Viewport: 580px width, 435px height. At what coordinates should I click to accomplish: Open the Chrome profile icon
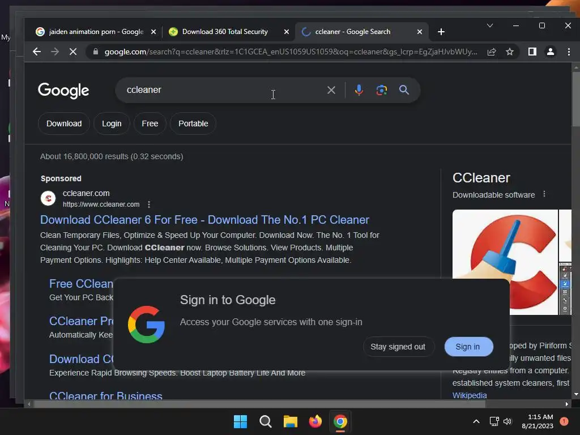551,52
